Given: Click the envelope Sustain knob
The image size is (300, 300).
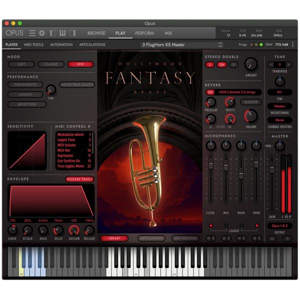Looking at the screenshot, I should point(74,230).
